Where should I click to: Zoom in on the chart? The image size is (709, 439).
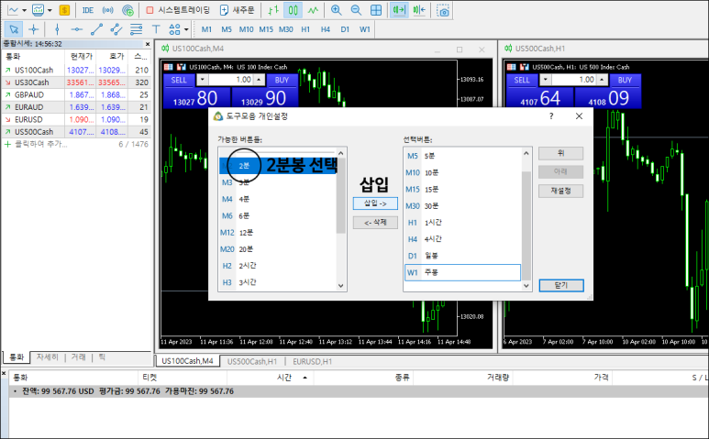(x=336, y=10)
